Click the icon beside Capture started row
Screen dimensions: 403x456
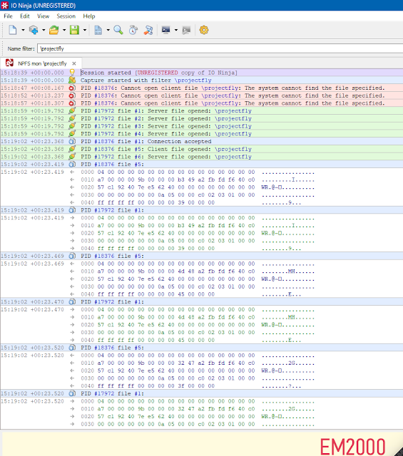72,80
